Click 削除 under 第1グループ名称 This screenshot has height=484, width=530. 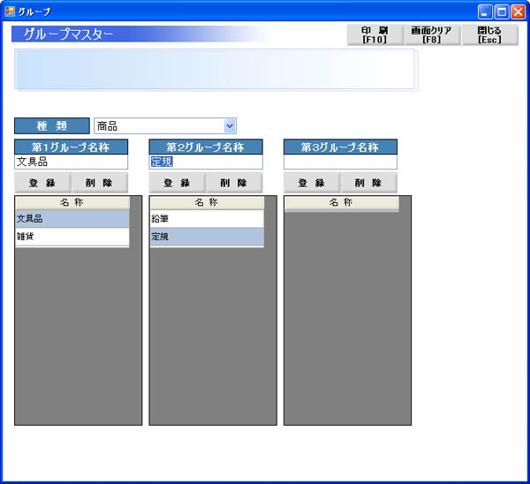[99, 183]
